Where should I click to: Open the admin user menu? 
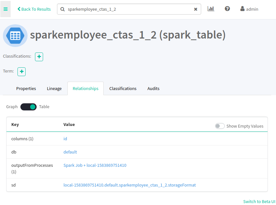pos(249,9)
